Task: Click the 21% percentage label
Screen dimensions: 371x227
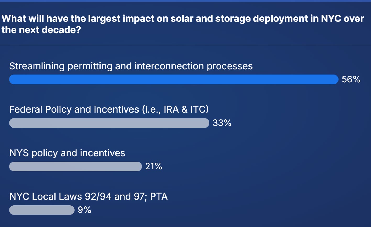Action: click(154, 166)
